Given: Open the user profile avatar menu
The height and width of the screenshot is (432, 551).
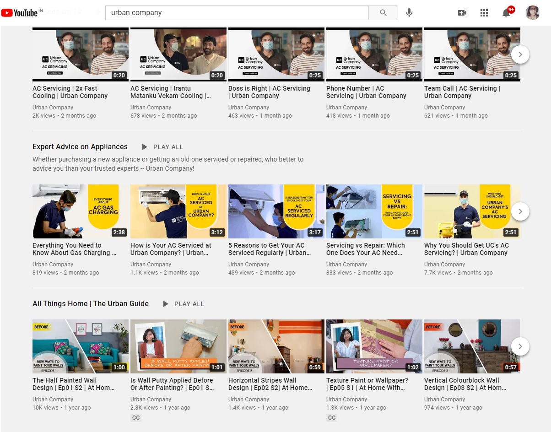Looking at the screenshot, I should (533, 13).
